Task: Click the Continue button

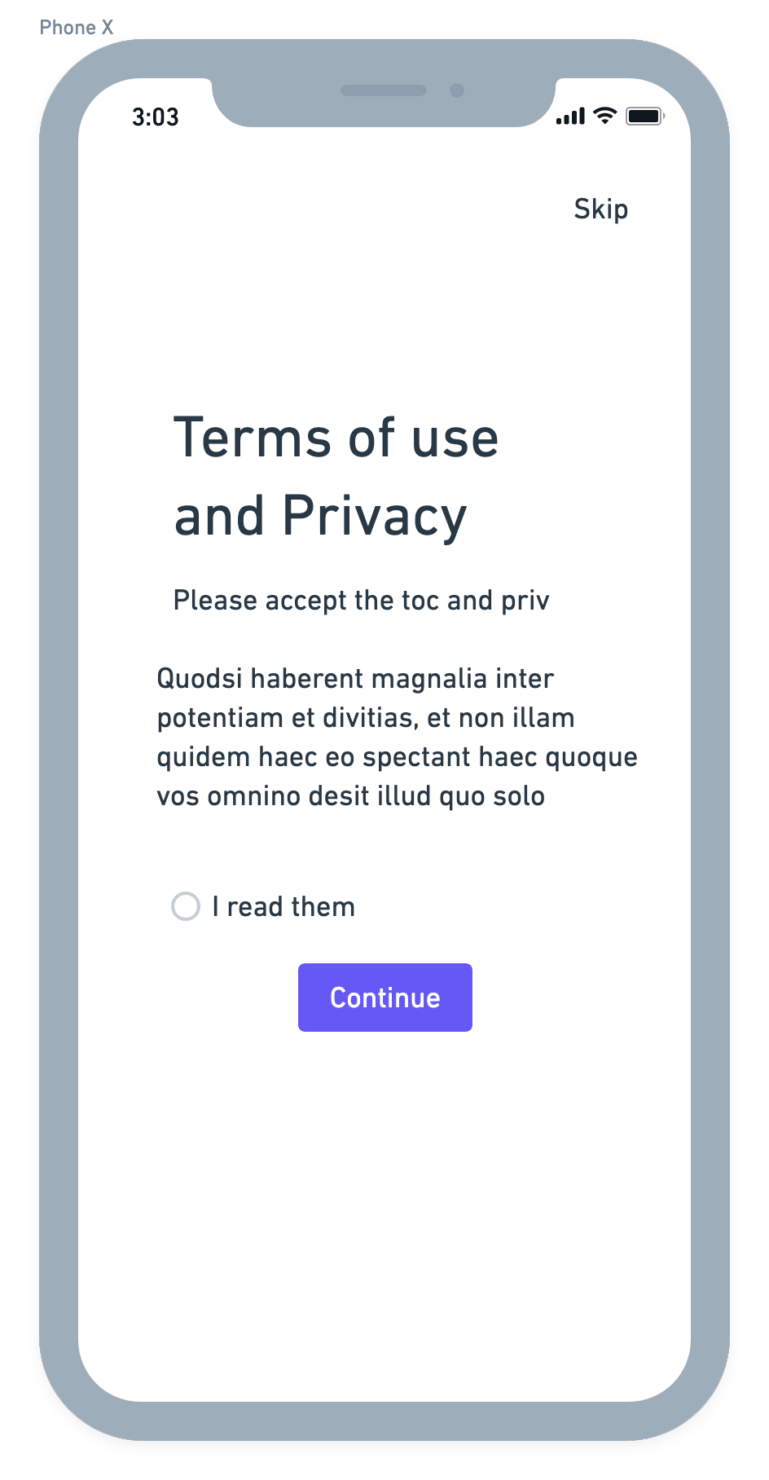Action: point(385,998)
